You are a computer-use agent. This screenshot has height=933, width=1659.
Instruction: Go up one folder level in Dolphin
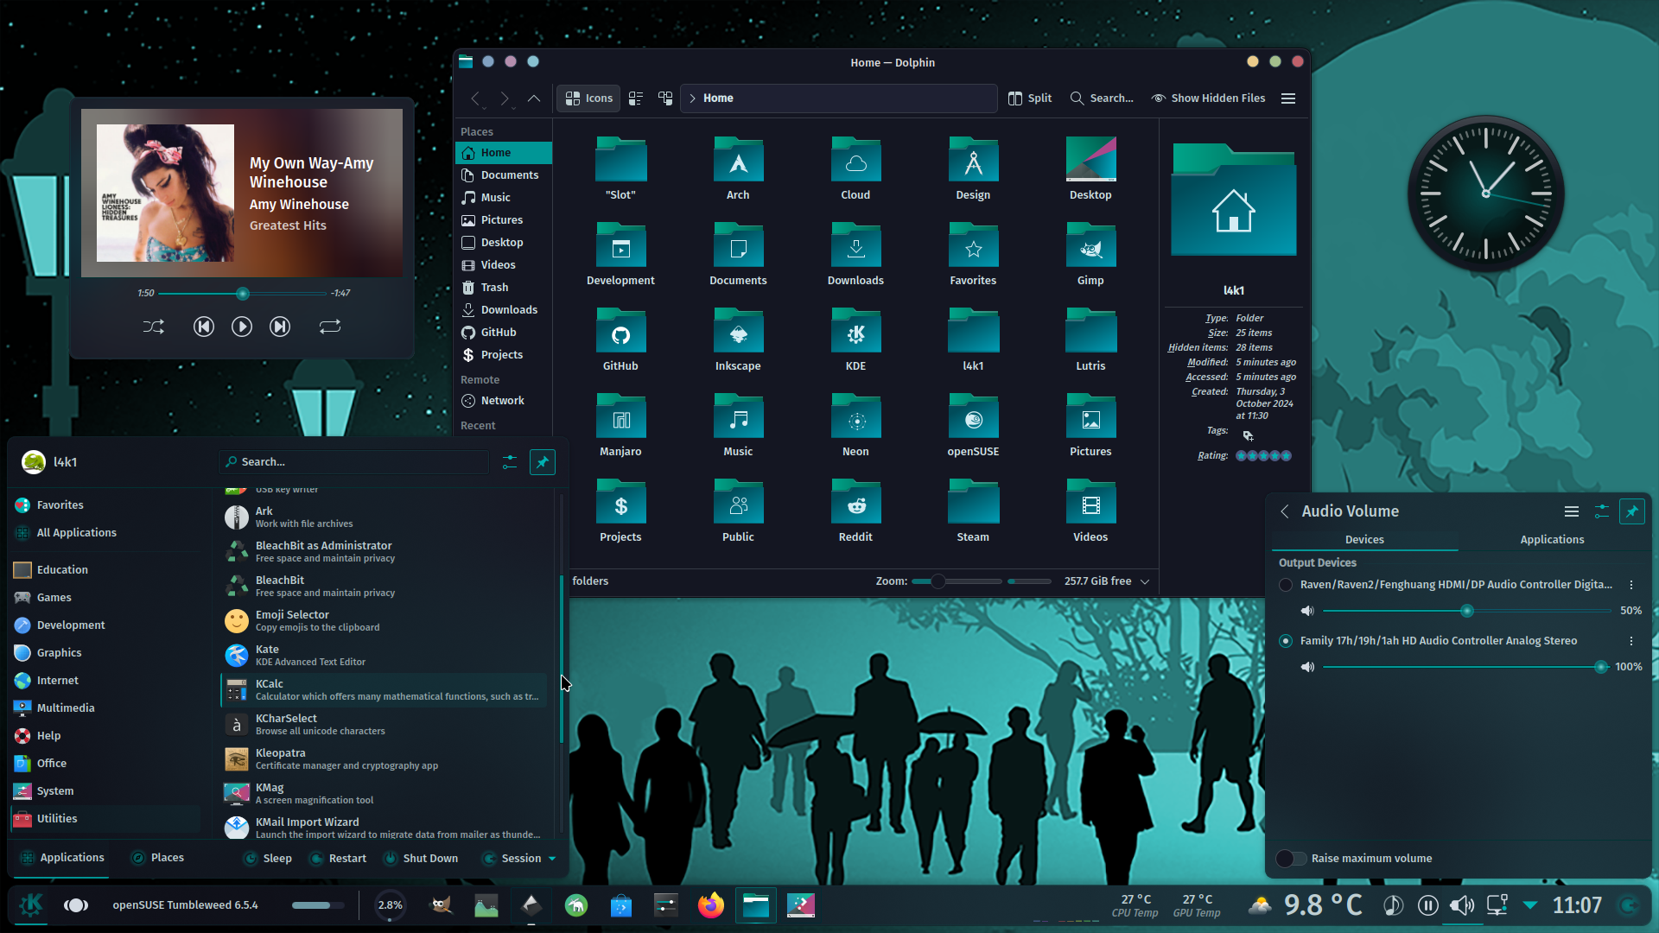pyautogui.click(x=534, y=98)
